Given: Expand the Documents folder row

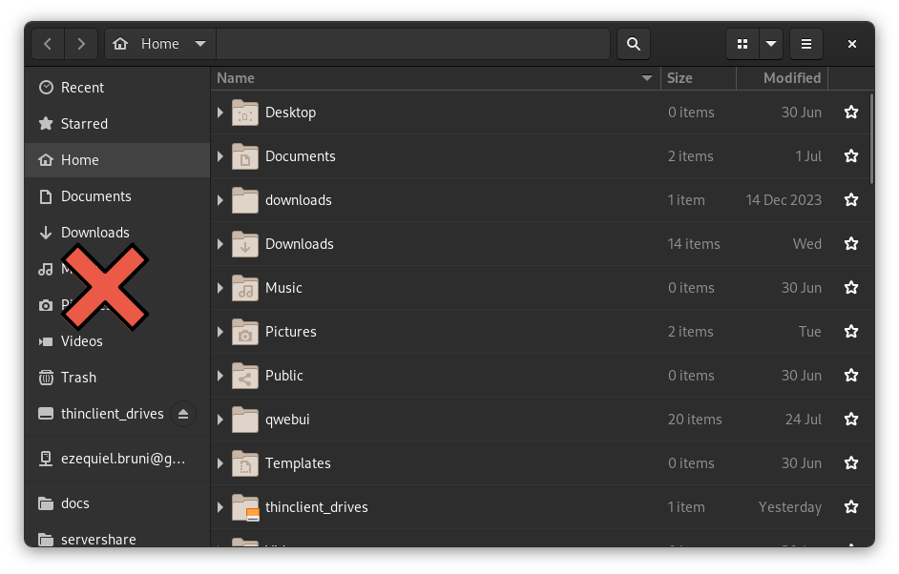Looking at the screenshot, I should 220,155.
